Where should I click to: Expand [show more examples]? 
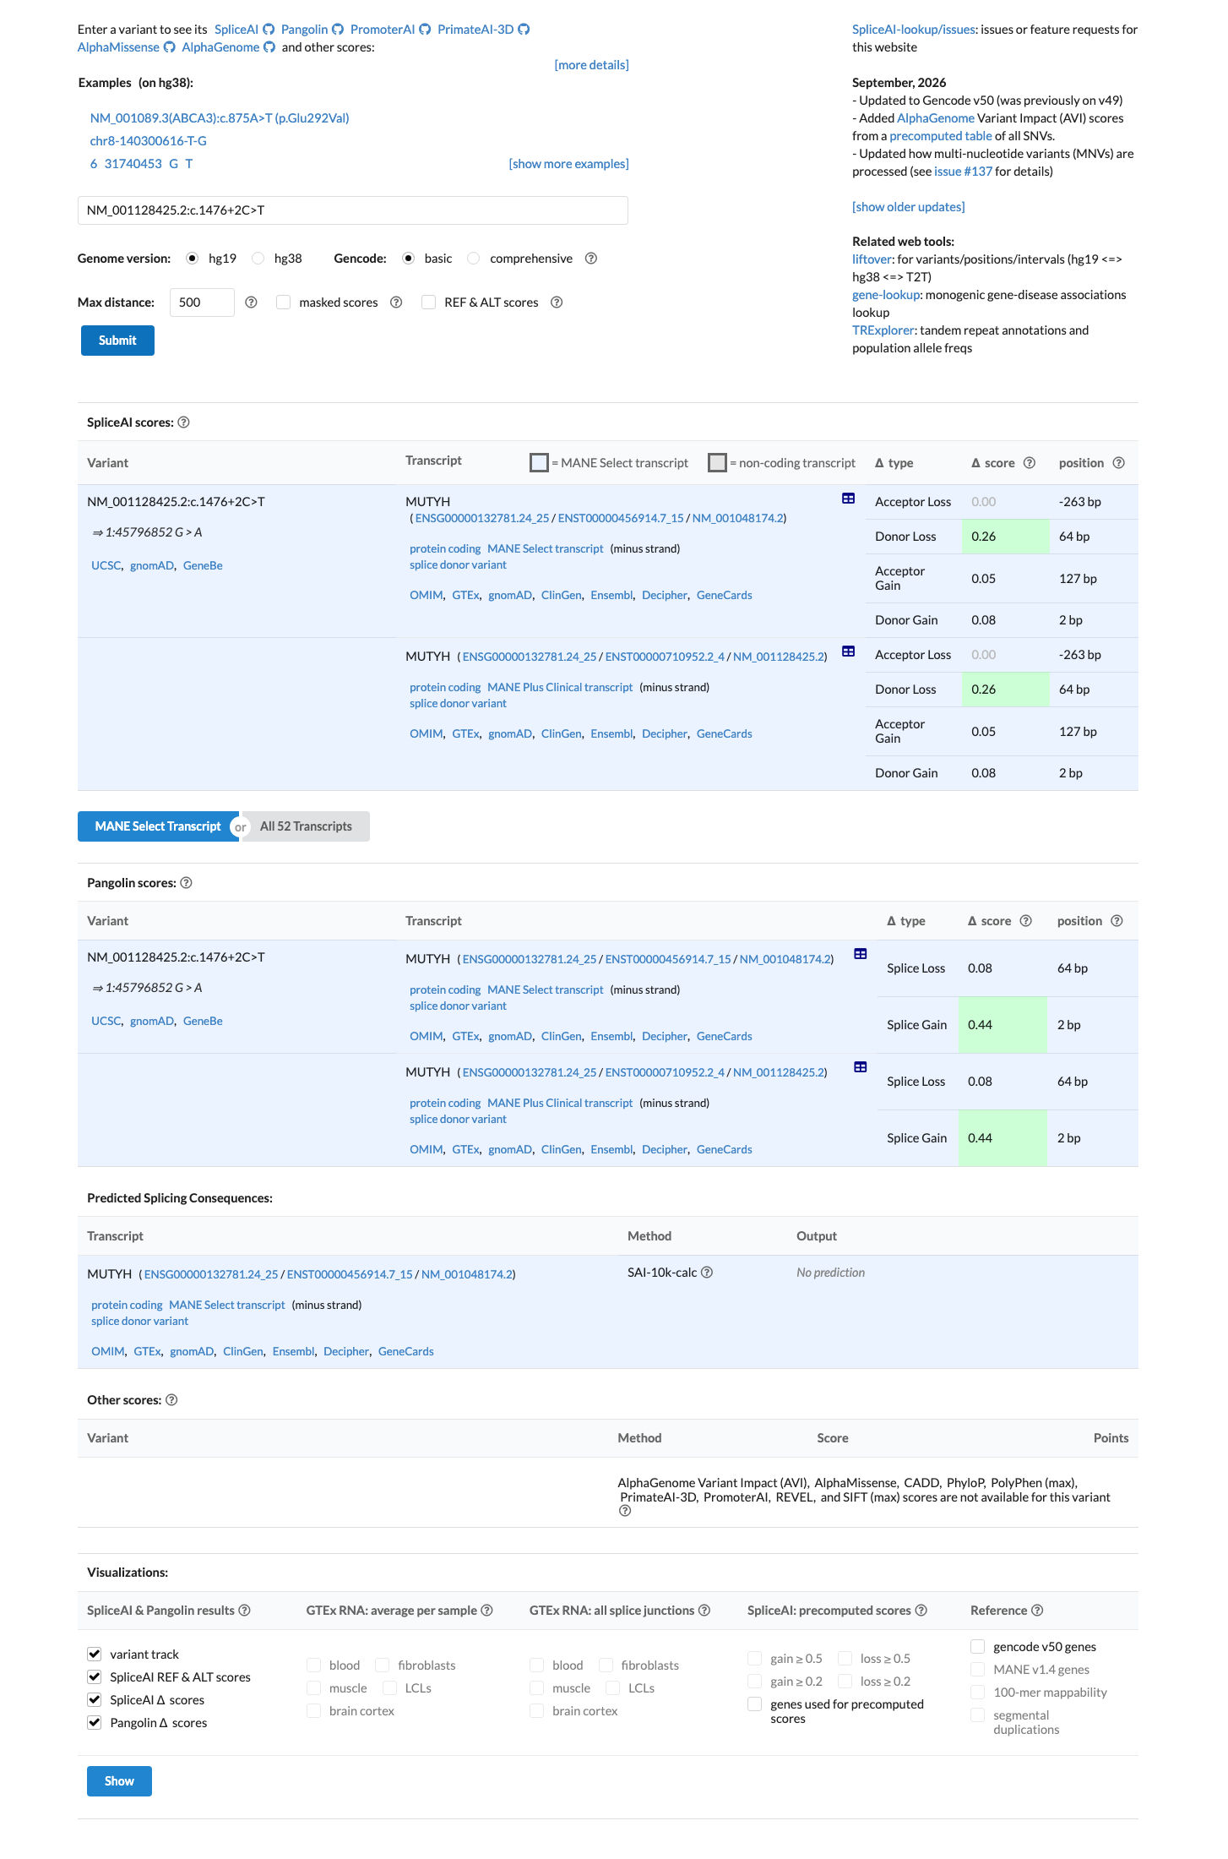[x=568, y=164]
